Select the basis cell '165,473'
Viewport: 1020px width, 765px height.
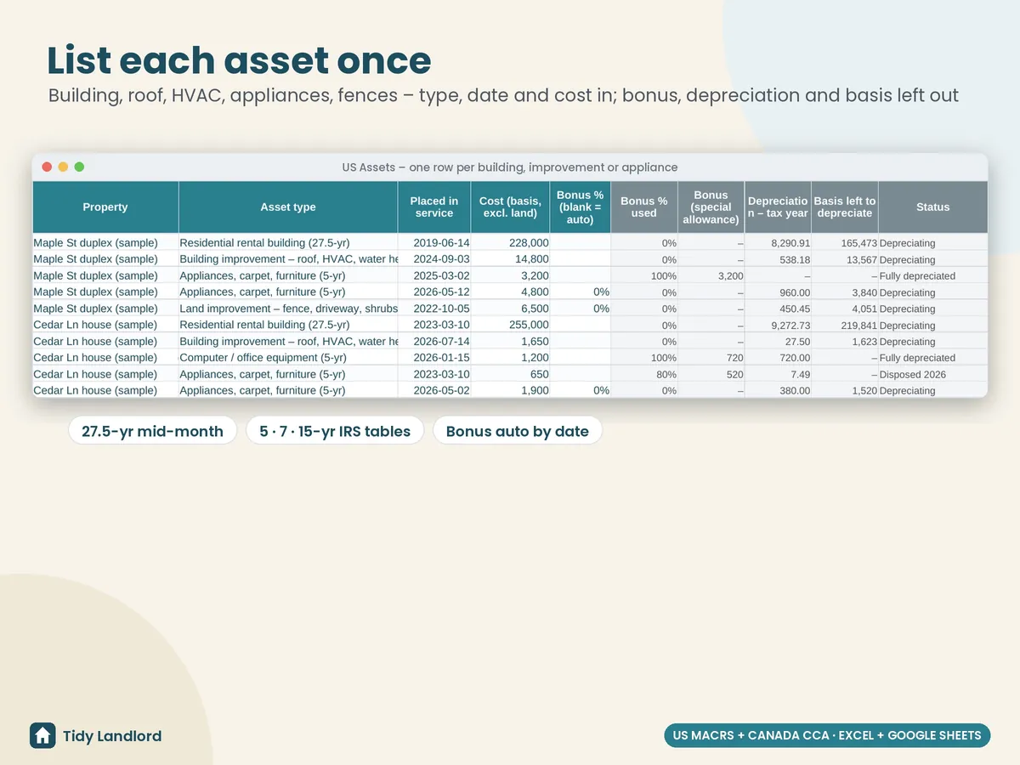(845, 243)
